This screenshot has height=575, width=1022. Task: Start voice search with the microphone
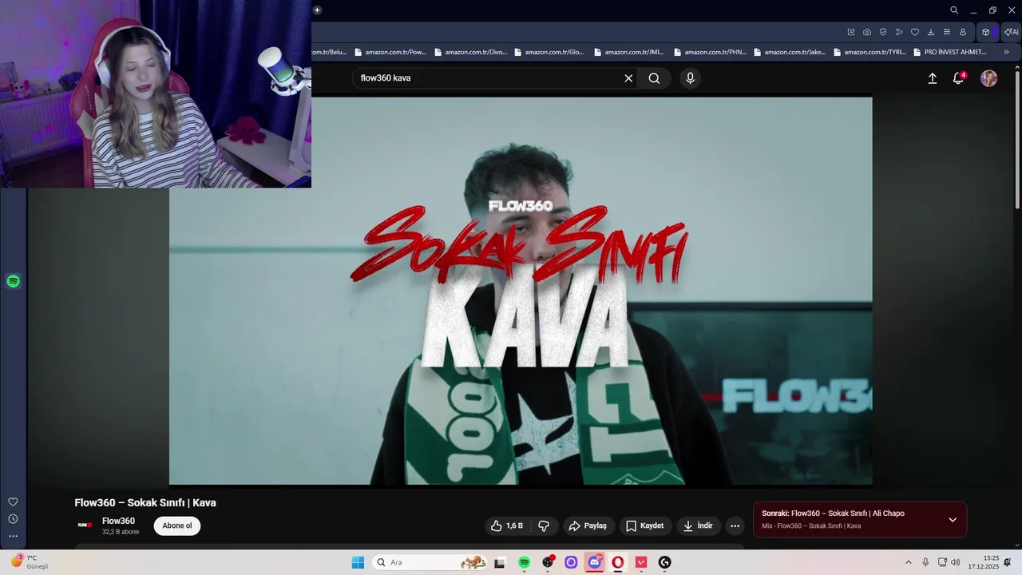coord(690,78)
